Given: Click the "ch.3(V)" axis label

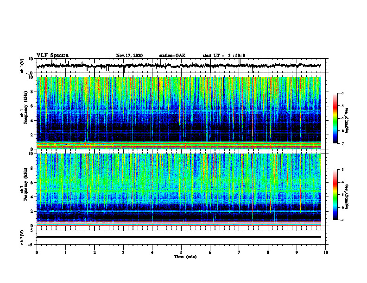Looking at the screenshot, I should (22, 237).
